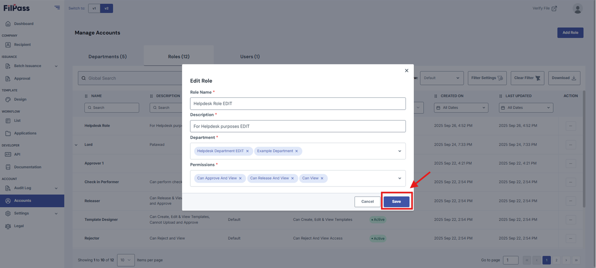Screen dimensions: 596x268
Task: Click the table vertical scrollbar
Action: point(585,149)
